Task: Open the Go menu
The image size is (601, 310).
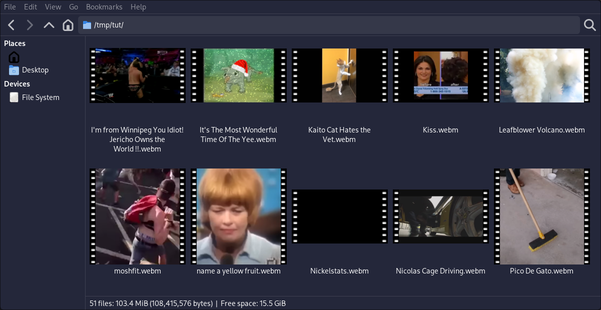Action: [73, 6]
